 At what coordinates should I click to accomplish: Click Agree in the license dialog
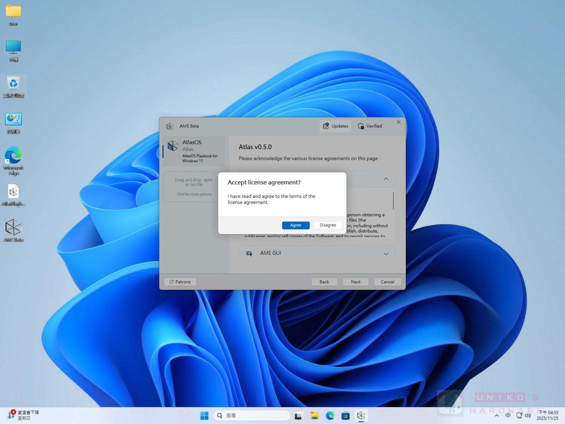(x=296, y=225)
